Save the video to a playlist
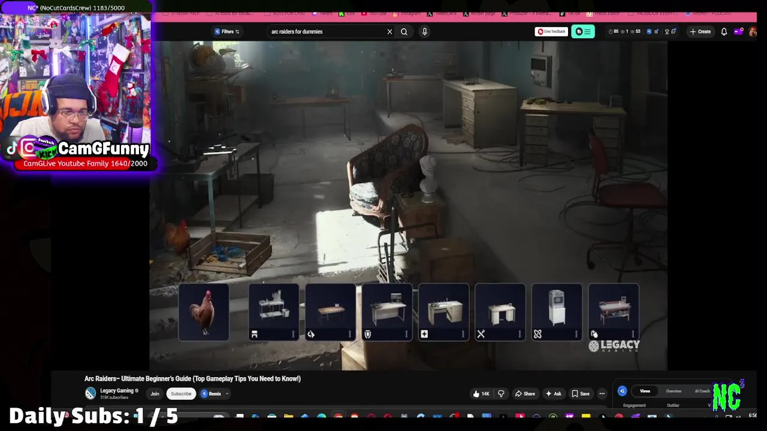This screenshot has width=767, height=431. click(581, 394)
